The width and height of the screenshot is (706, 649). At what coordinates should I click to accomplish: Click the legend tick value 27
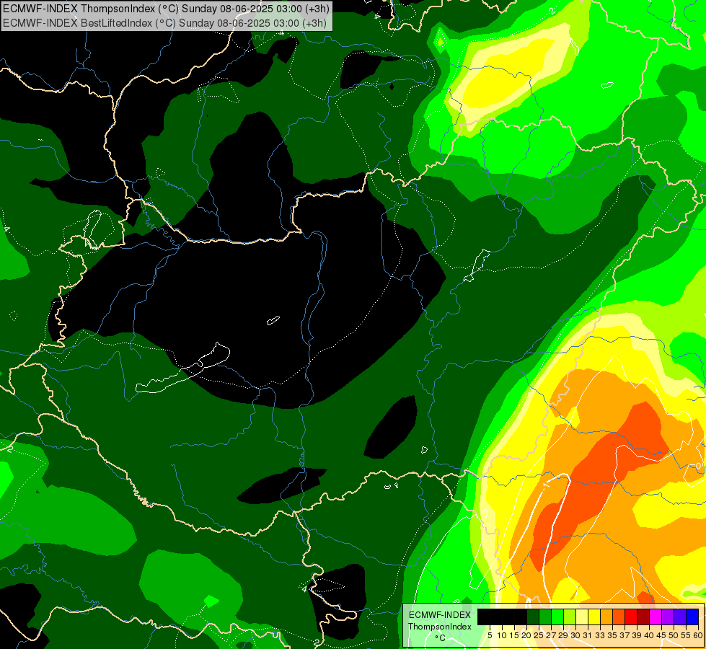[551, 635]
